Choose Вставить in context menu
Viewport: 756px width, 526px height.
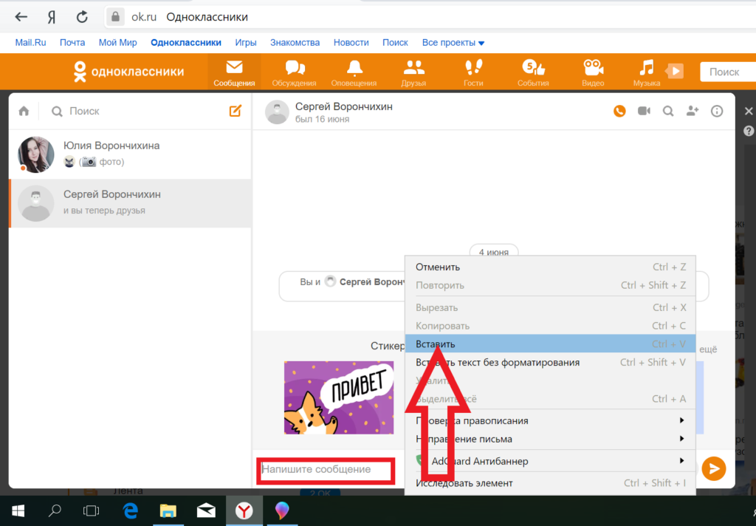point(550,344)
